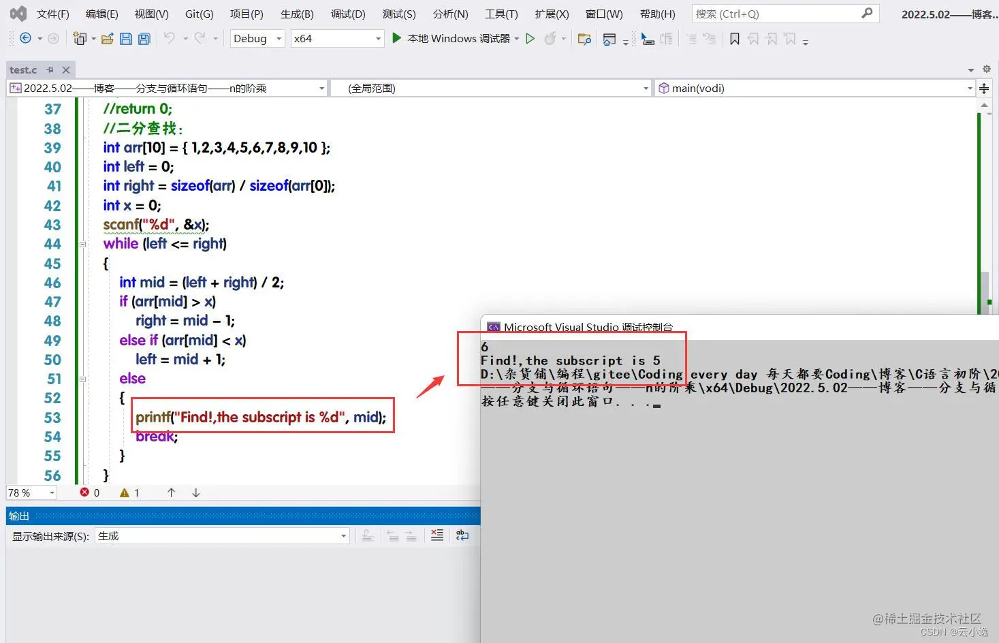Open the 编辑(E) menu
The width and height of the screenshot is (999, 643).
coord(101,14)
